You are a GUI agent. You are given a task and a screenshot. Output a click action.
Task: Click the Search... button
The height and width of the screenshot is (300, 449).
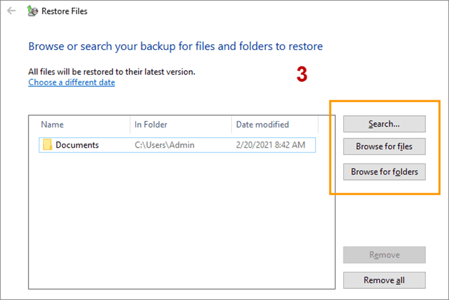coord(384,124)
